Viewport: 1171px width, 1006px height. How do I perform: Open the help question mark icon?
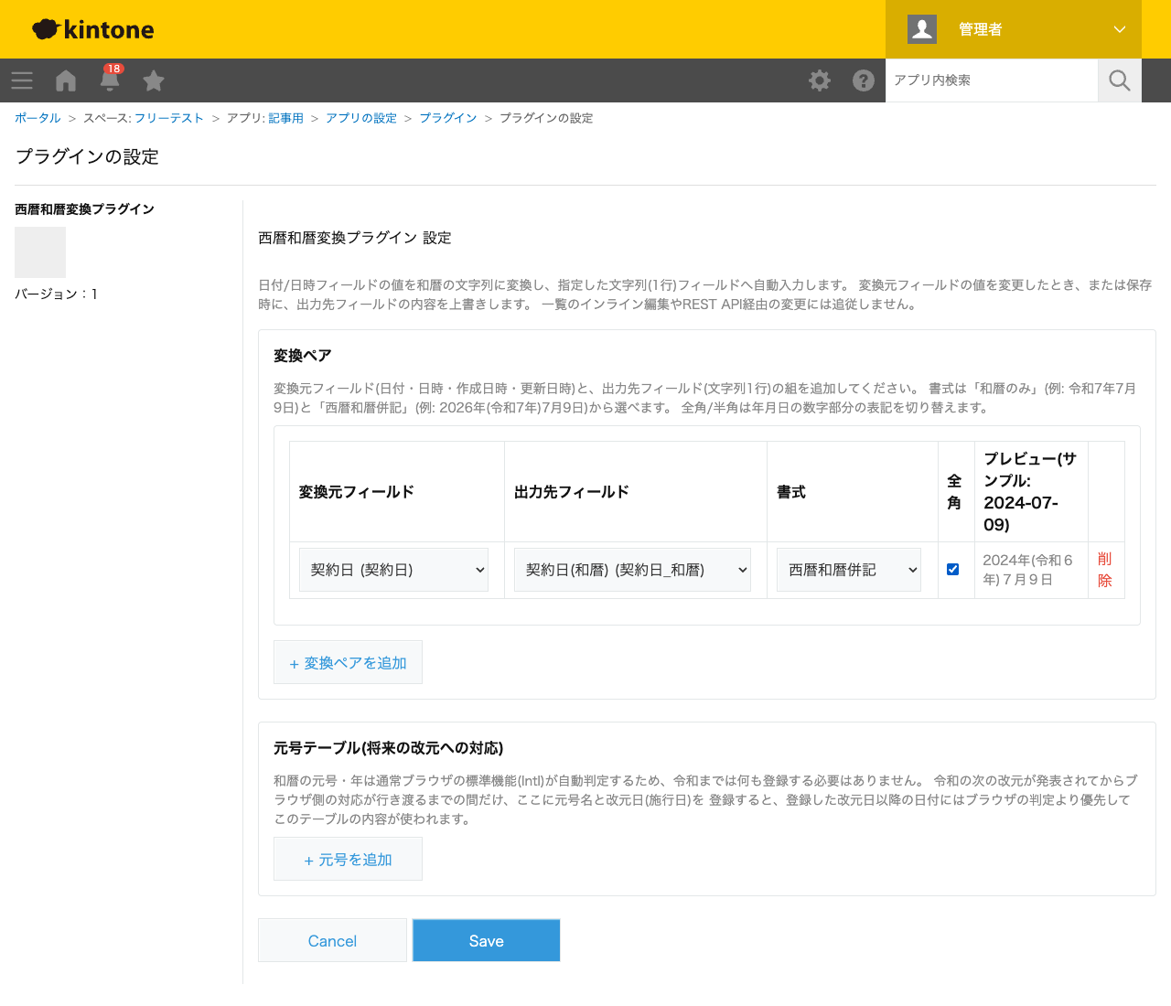point(864,80)
